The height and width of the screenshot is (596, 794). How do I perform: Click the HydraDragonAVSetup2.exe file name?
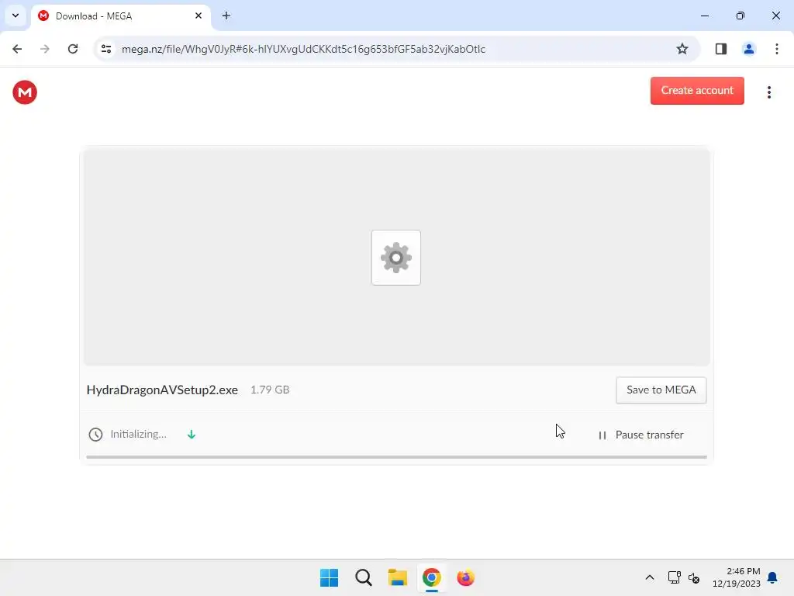coord(162,390)
